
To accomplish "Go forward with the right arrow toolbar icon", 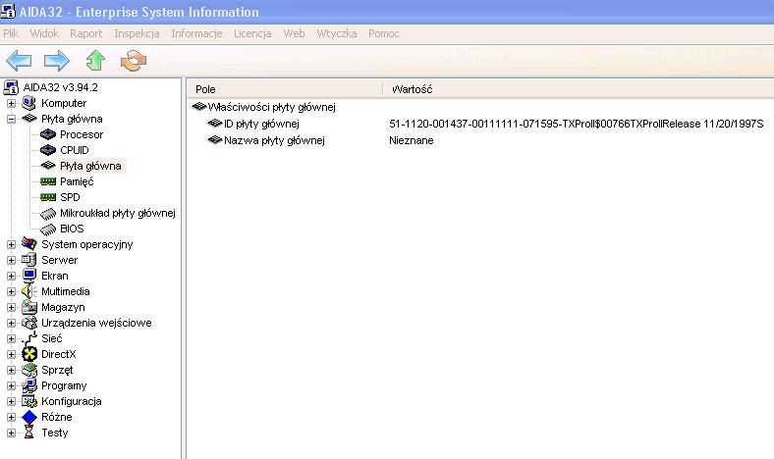I will tap(57, 61).
